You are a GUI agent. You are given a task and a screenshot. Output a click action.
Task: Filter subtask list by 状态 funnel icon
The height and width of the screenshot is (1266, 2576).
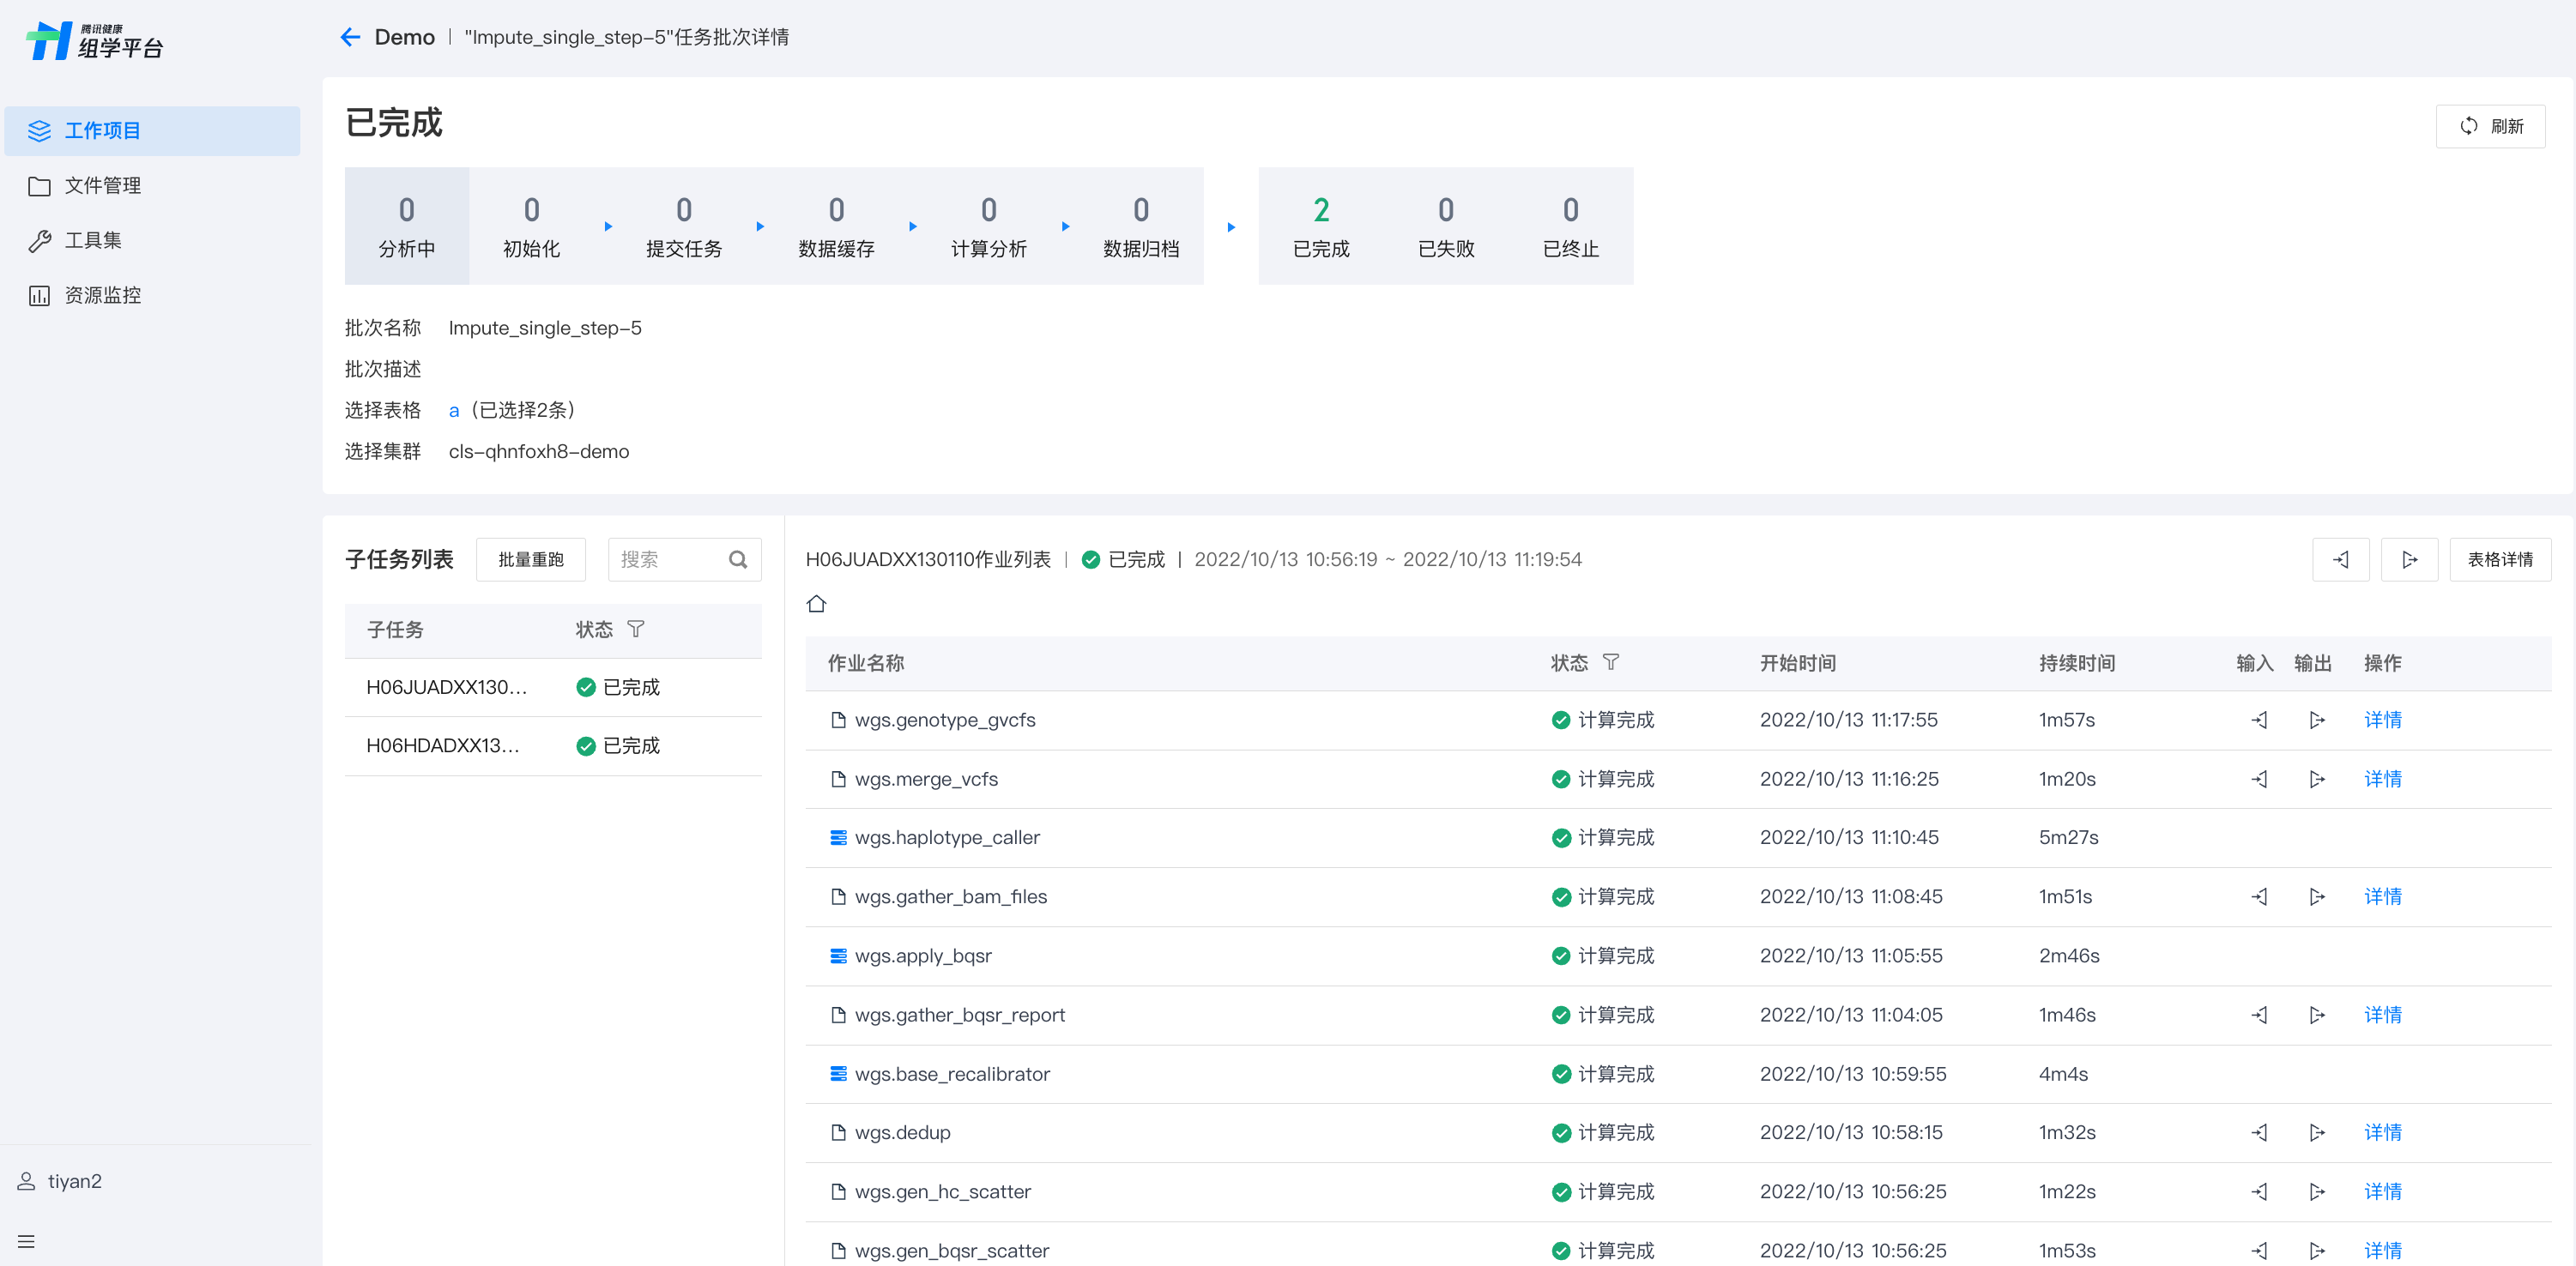click(x=636, y=630)
